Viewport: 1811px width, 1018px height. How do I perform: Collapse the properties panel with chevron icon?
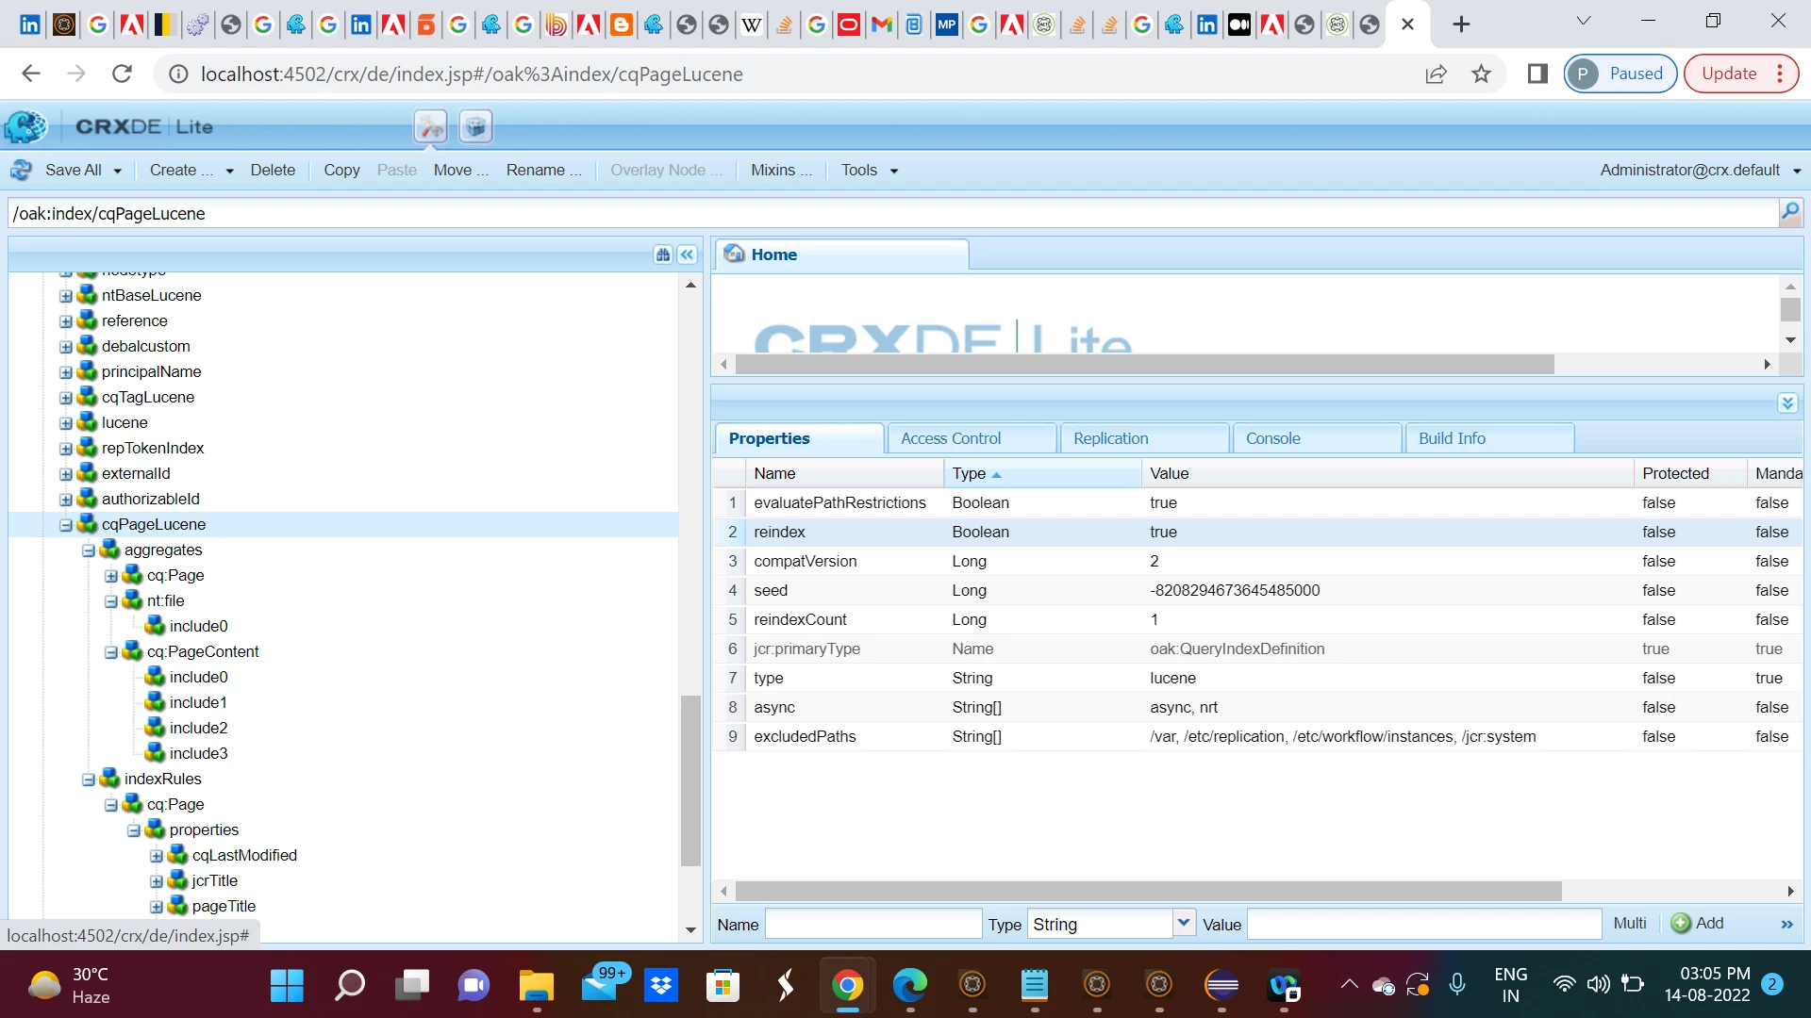click(1787, 403)
